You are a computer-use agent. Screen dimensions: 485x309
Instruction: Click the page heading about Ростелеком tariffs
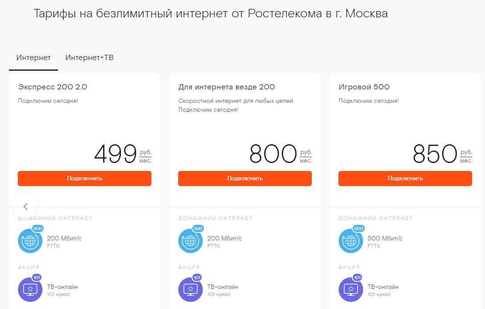pyautogui.click(x=211, y=14)
